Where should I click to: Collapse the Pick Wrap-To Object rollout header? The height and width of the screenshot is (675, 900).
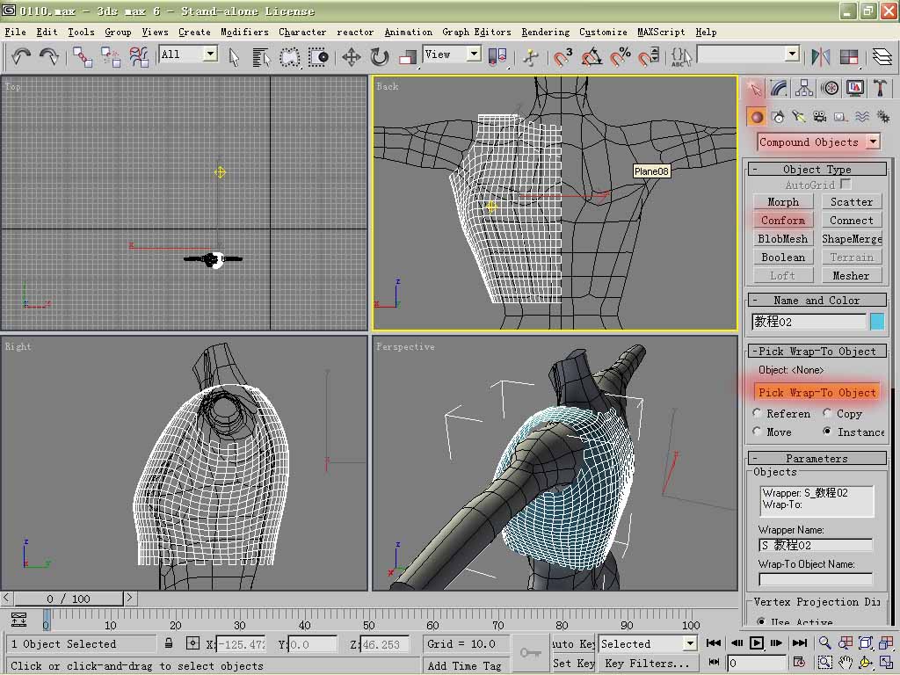click(817, 352)
